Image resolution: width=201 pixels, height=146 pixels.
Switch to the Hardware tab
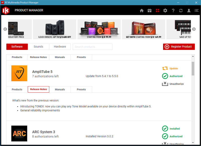pos(60,47)
